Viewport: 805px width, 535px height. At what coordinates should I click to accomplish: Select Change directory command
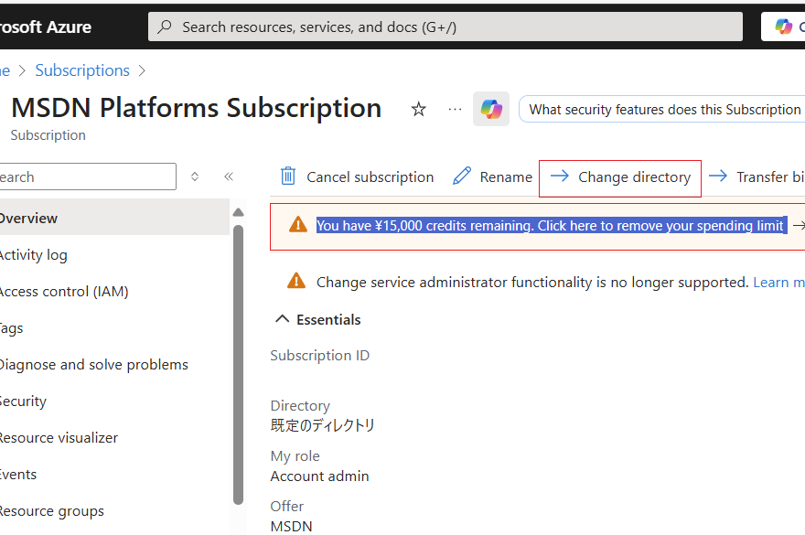620,177
